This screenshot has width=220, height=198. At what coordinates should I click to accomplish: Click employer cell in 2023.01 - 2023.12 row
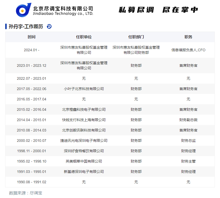click(x=84, y=65)
